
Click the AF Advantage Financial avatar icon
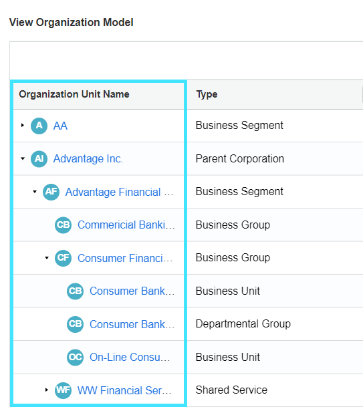point(51,192)
